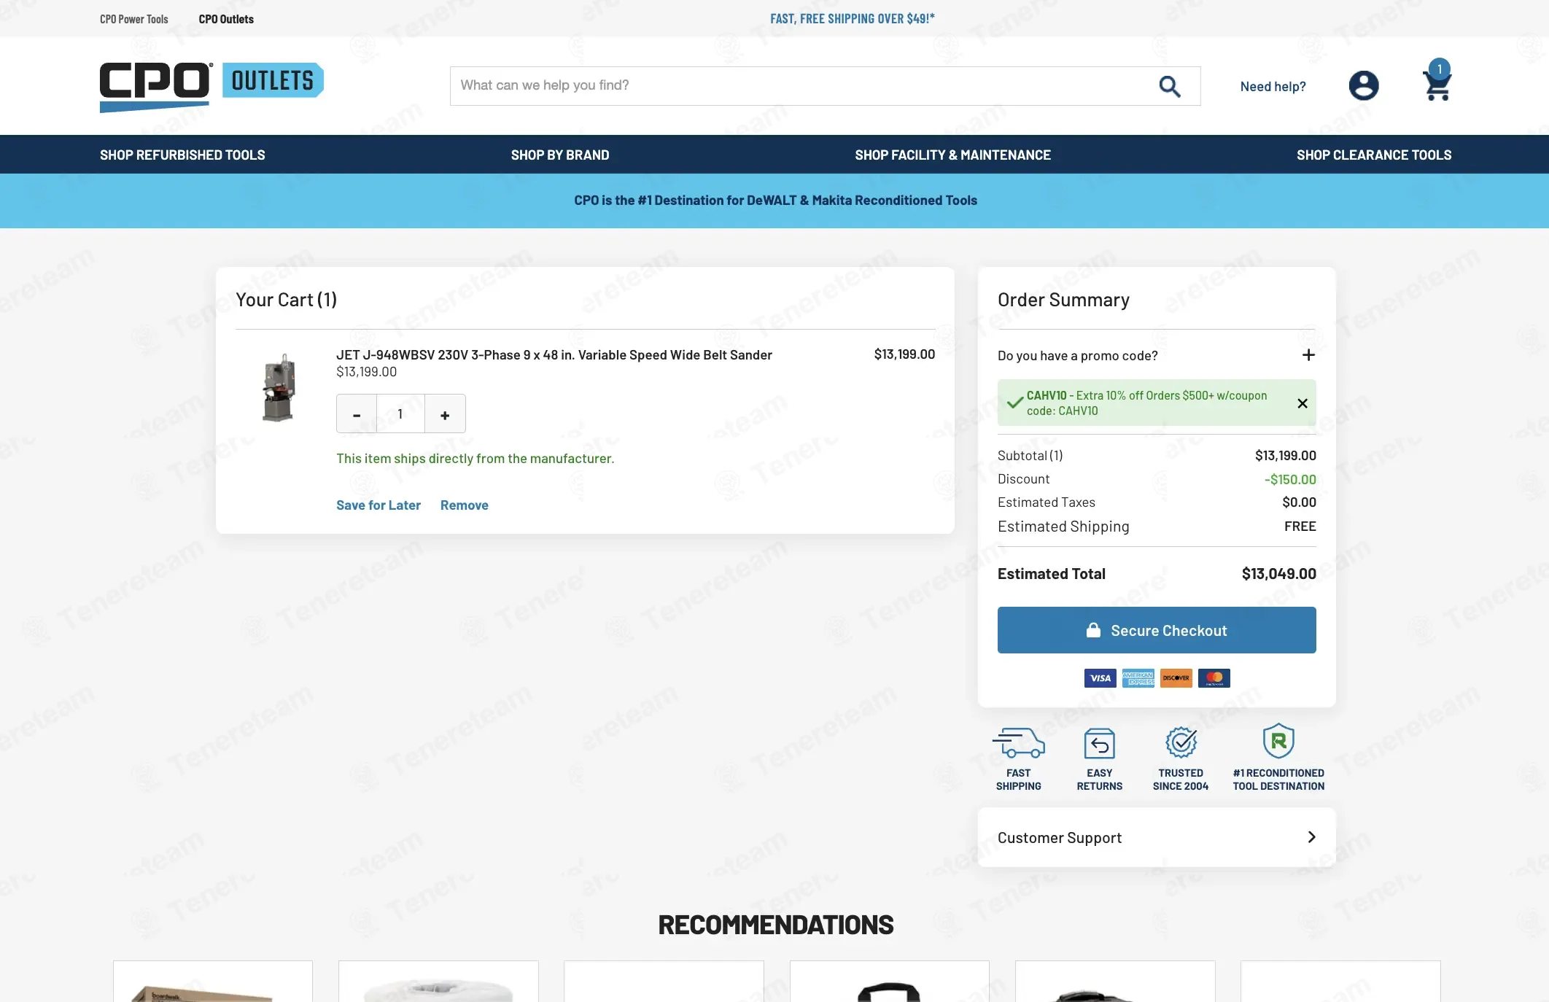Click the CPO Outlets logo

click(x=211, y=87)
